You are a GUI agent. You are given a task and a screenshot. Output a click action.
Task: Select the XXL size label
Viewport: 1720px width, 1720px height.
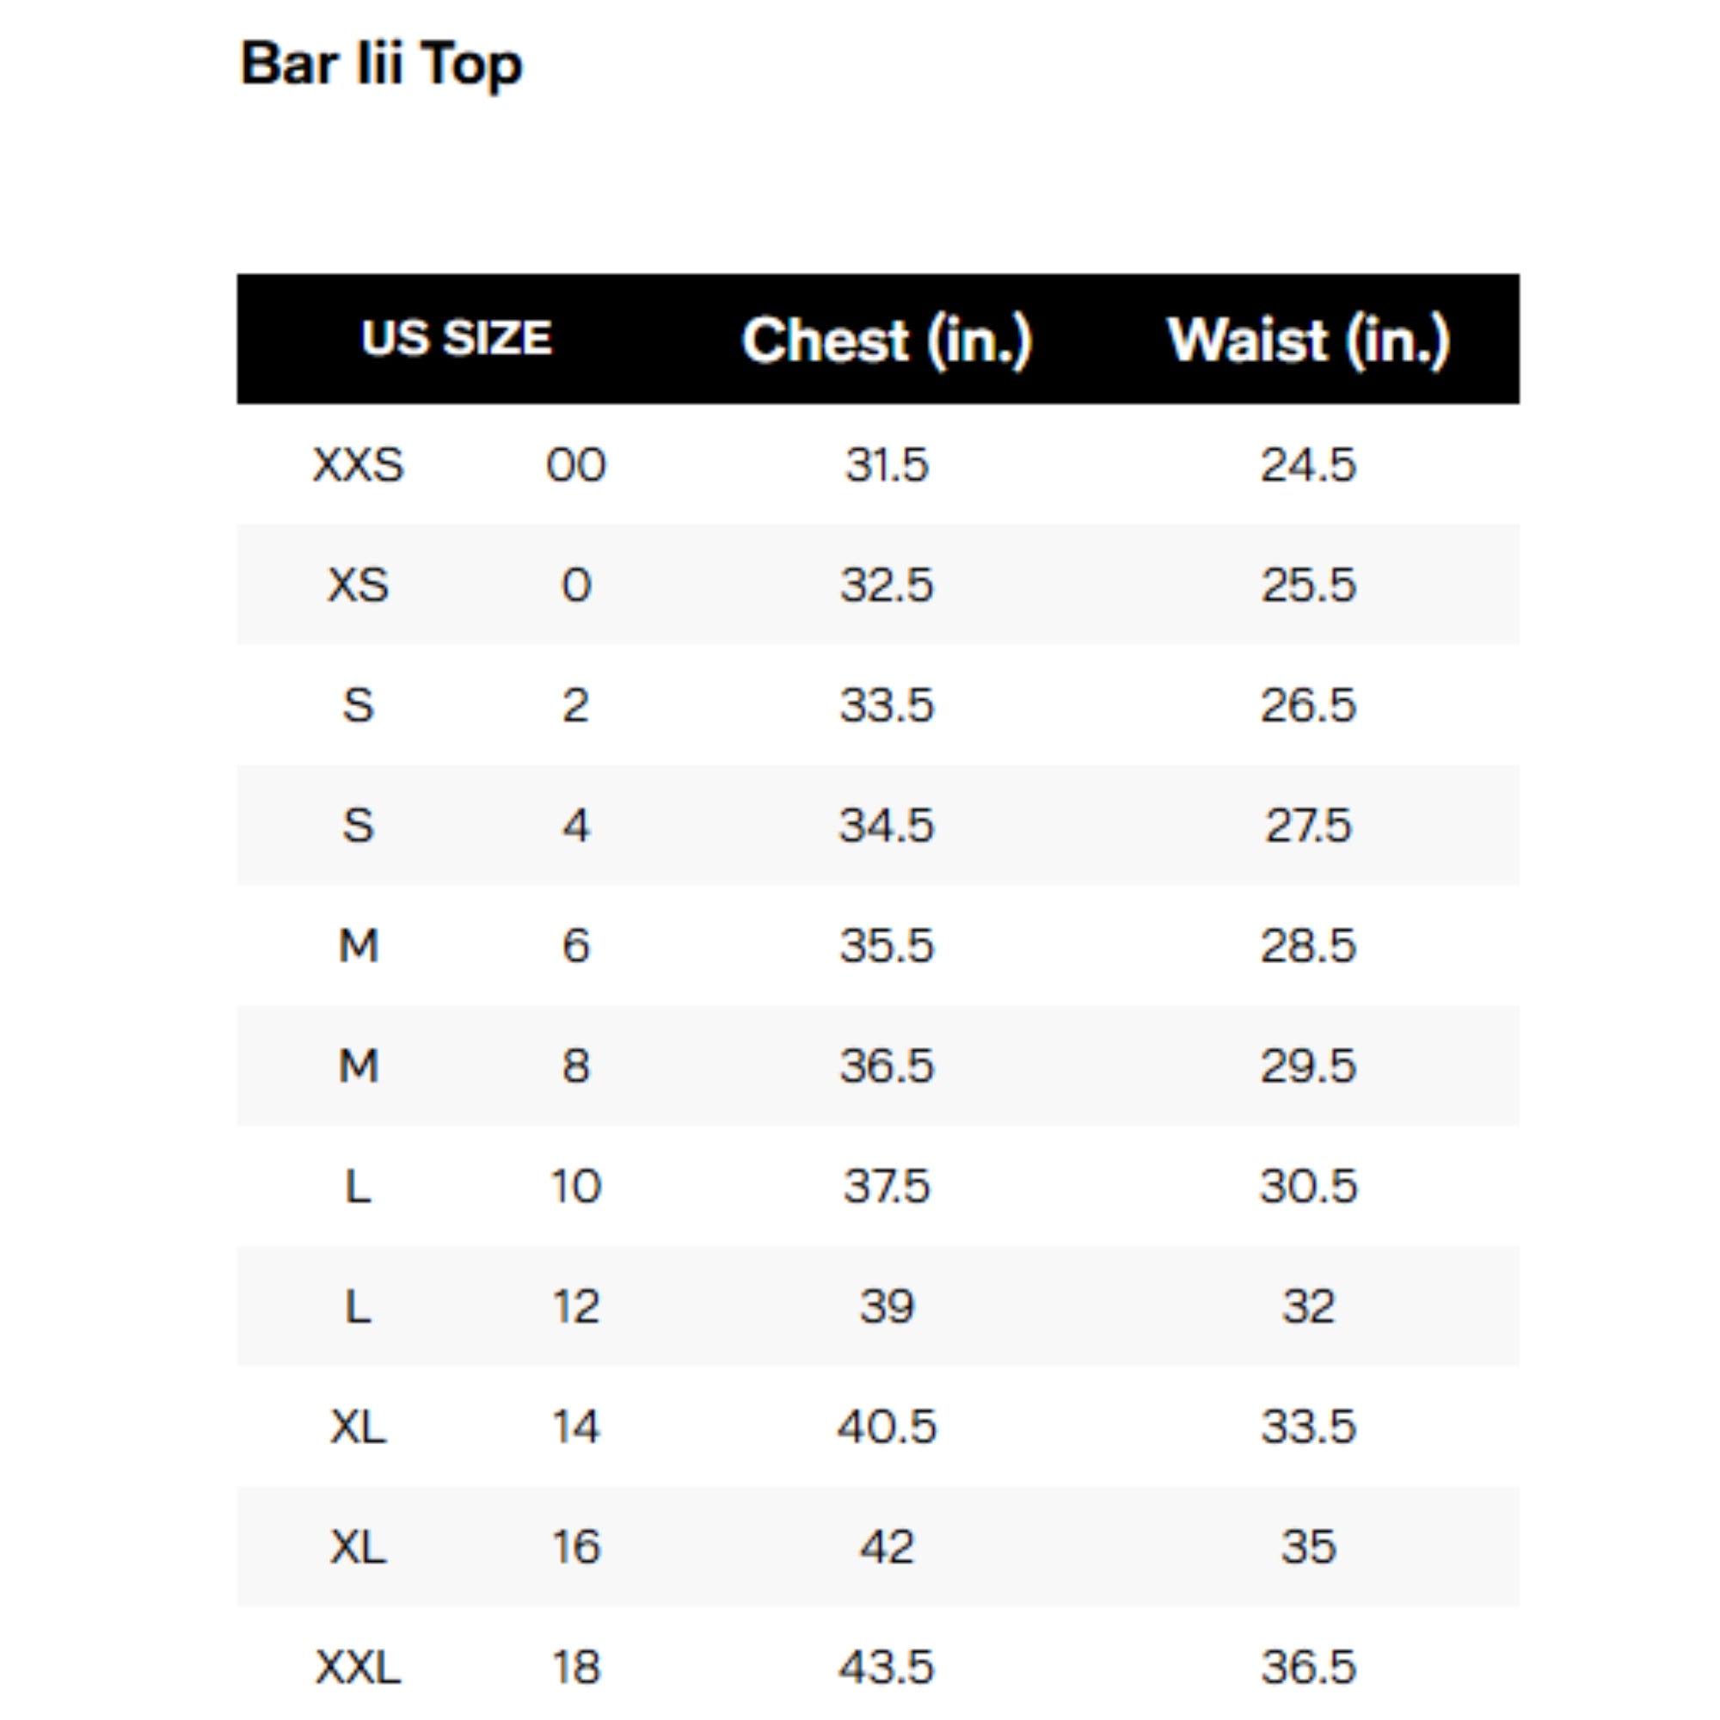click(x=358, y=1667)
